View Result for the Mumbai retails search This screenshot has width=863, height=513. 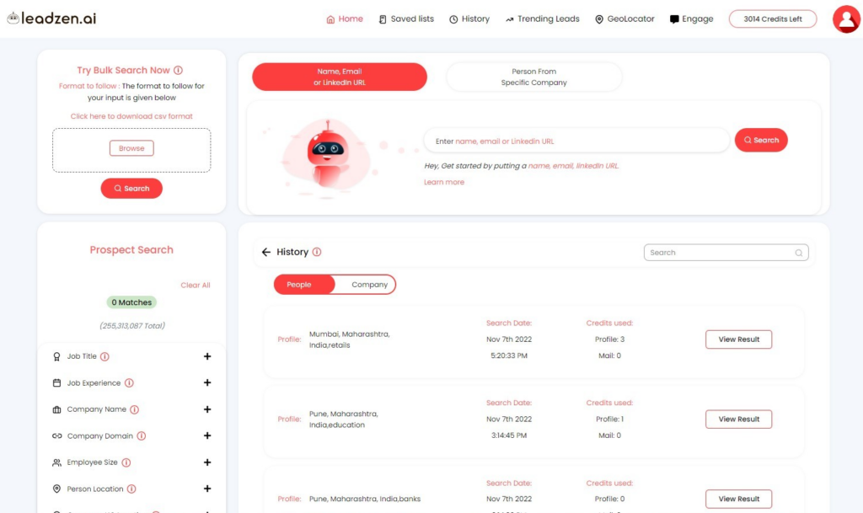(738, 339)
